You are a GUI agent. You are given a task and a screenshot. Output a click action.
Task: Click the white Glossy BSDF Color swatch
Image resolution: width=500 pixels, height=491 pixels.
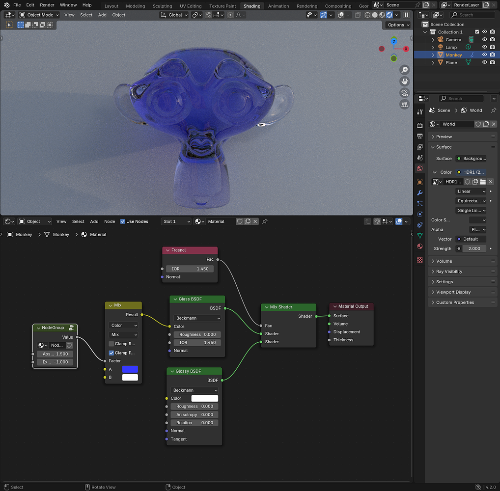(204, 398)
